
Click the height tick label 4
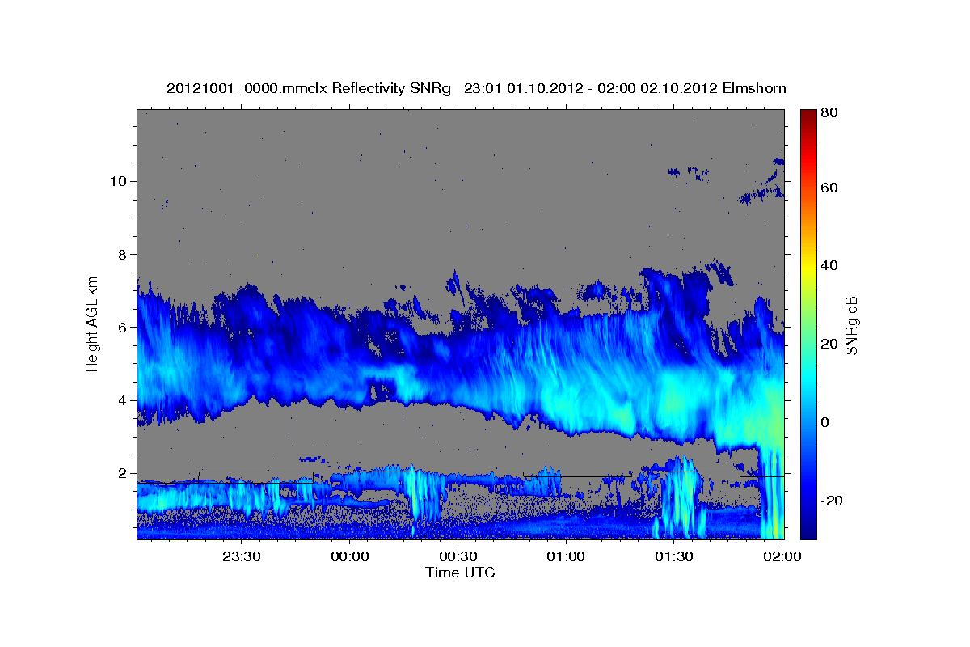point(121,400)
